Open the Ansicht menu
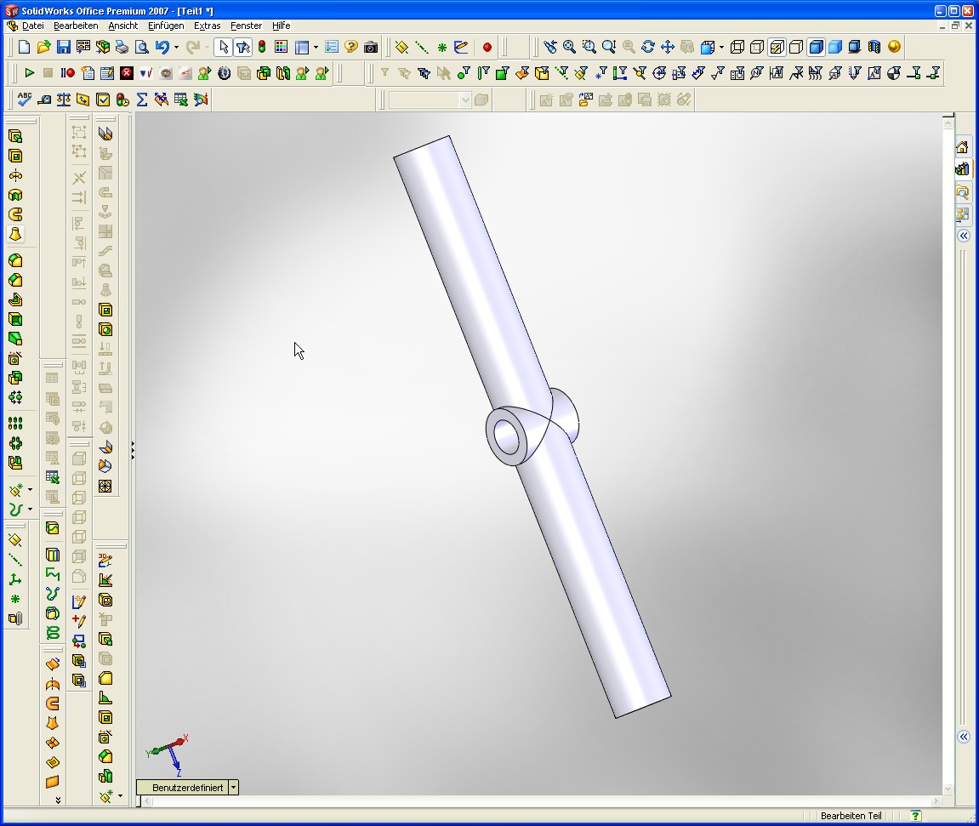The image size is (979, 826). 123,26
